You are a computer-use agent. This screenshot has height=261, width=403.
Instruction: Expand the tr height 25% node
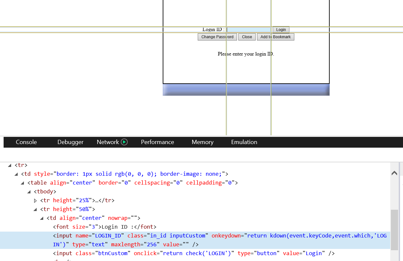pos(35,201)
